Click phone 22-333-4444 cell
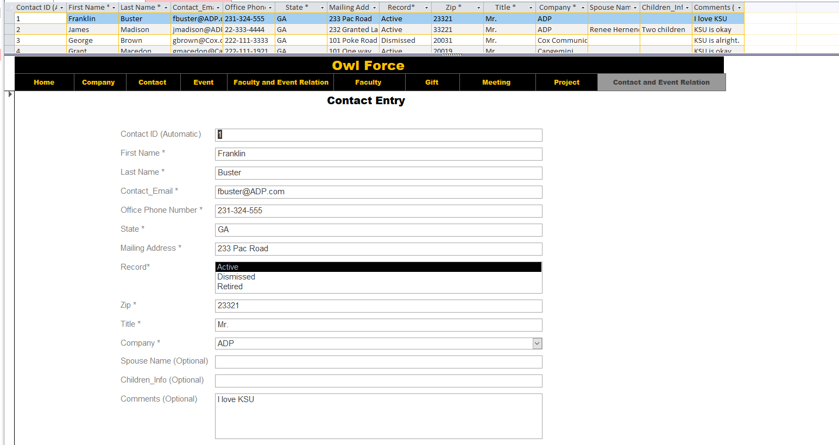 coord(249,29)
